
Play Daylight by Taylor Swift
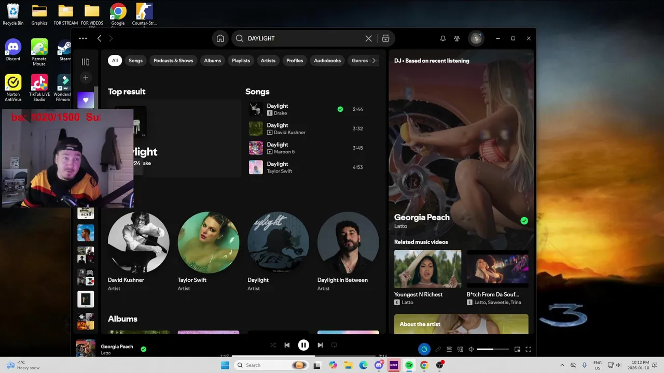point(256,167)
